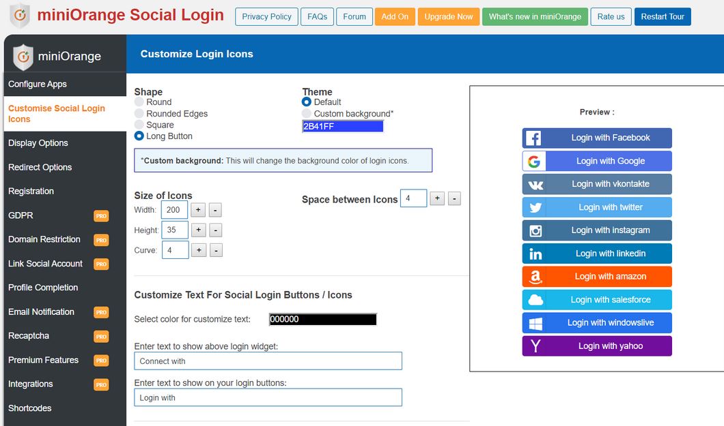Click the login buttons text field
724x426 pixels.
268,397
